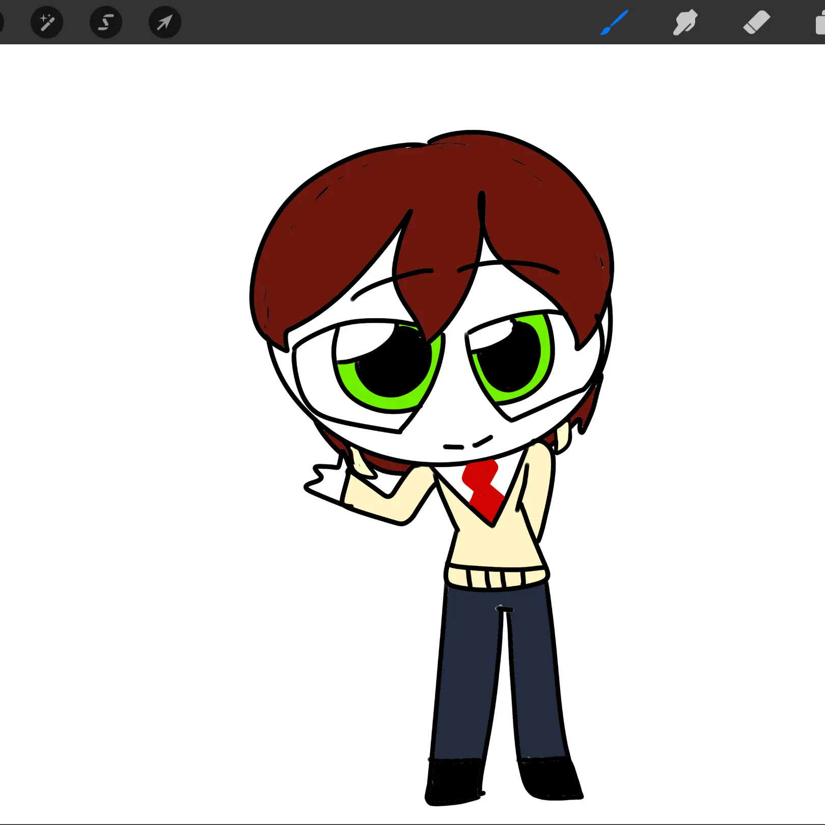Open the Adjustments magic wand menu
The image size is (825, 825).
[46, 22]
